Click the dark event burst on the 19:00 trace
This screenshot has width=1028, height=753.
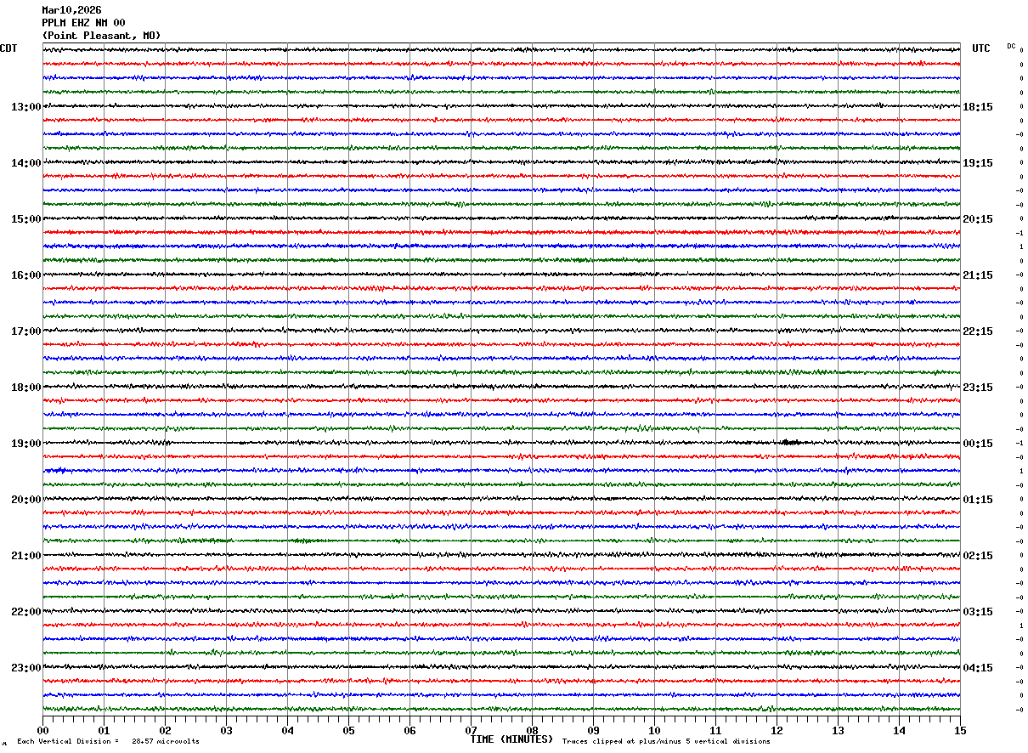[790, 442]
